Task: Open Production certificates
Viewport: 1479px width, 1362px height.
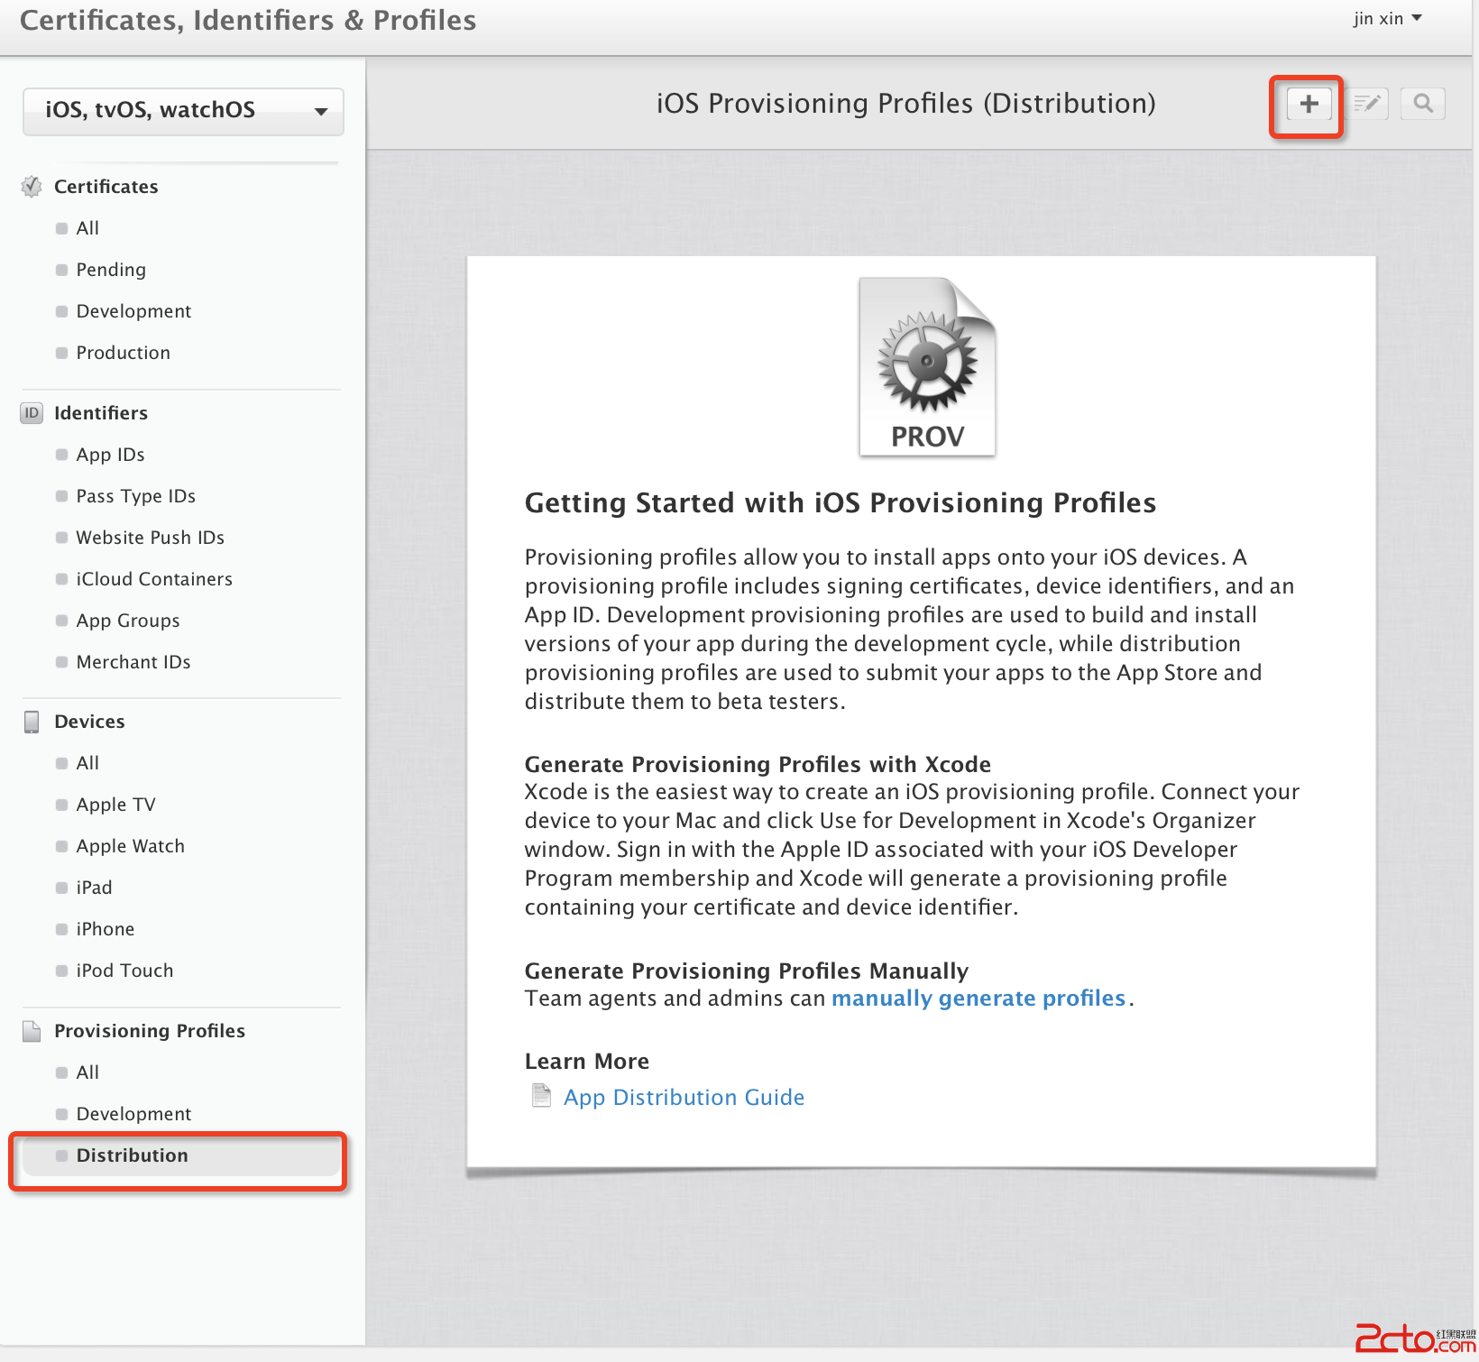Action: point(123,353)
